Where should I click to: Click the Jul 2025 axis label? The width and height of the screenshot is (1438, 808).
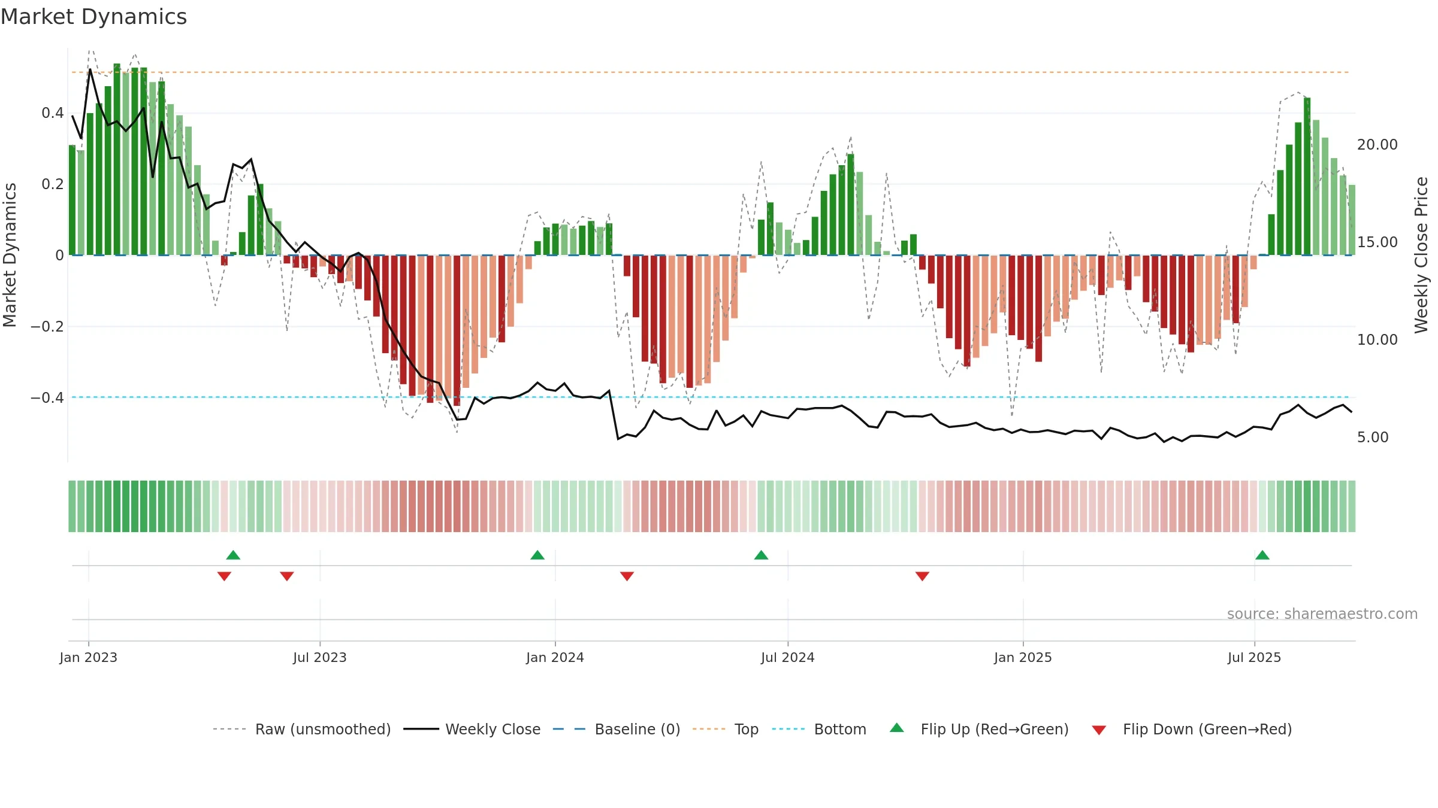click(1254, 657)
